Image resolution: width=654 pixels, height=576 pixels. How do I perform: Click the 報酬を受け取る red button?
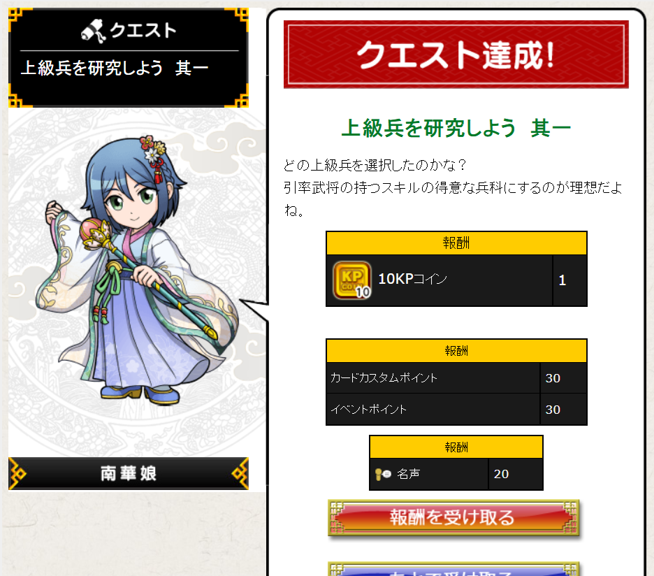[x=453, y=517]
